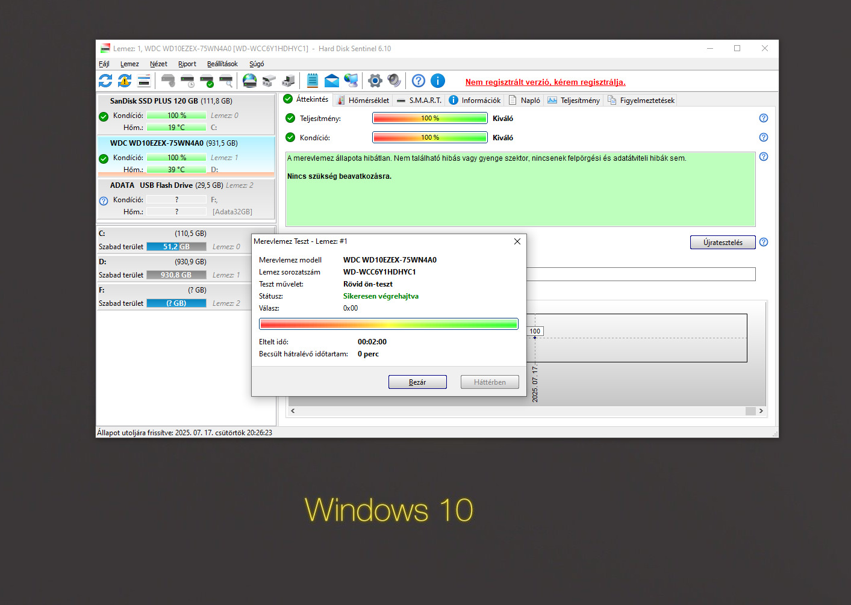The image size is (851, 605).
Task: Click the empty text field below Újratesztelés
Action: point(641,274)
